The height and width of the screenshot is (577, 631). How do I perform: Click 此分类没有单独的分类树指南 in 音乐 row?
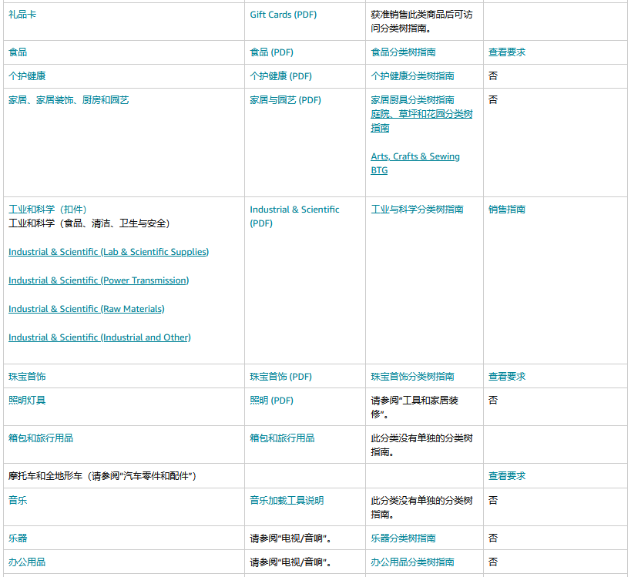(x=421, y=508)
